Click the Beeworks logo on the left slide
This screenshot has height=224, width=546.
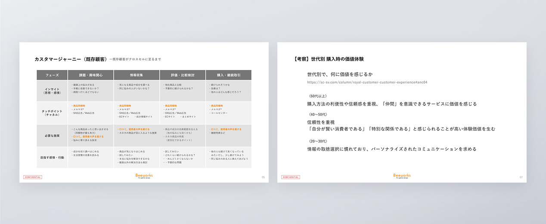(144, 176)
